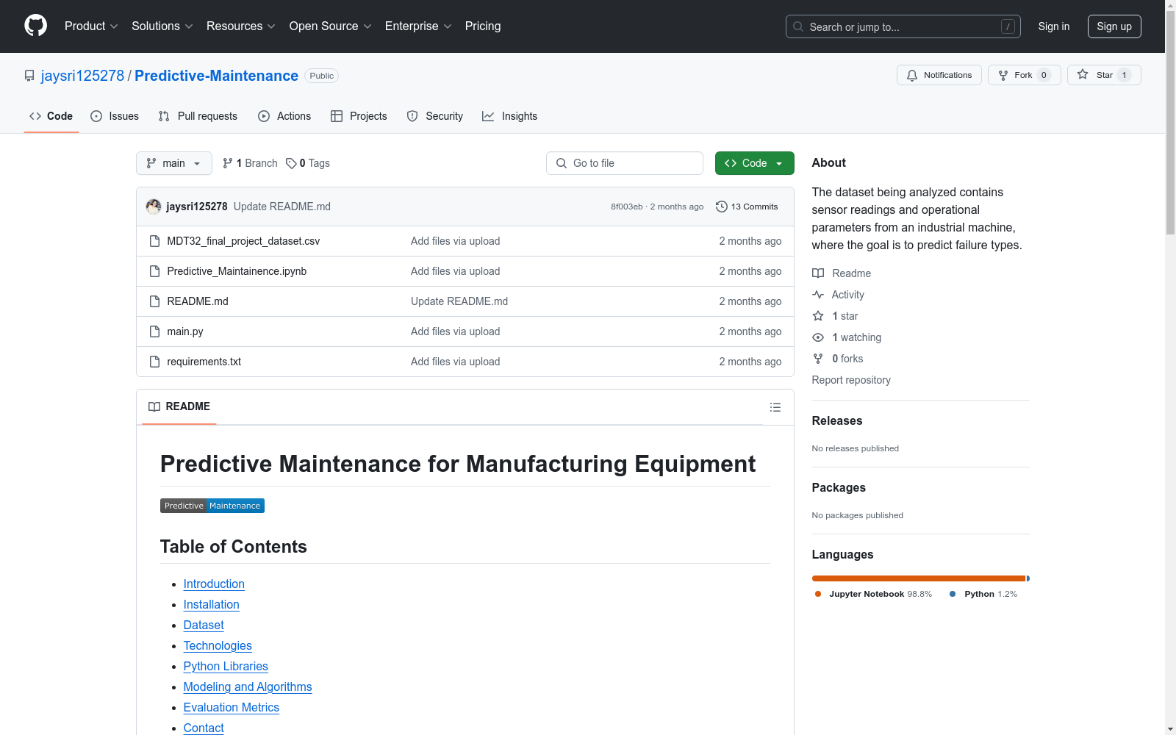Open the Introduction table of contents link

(x=214, y=584)
